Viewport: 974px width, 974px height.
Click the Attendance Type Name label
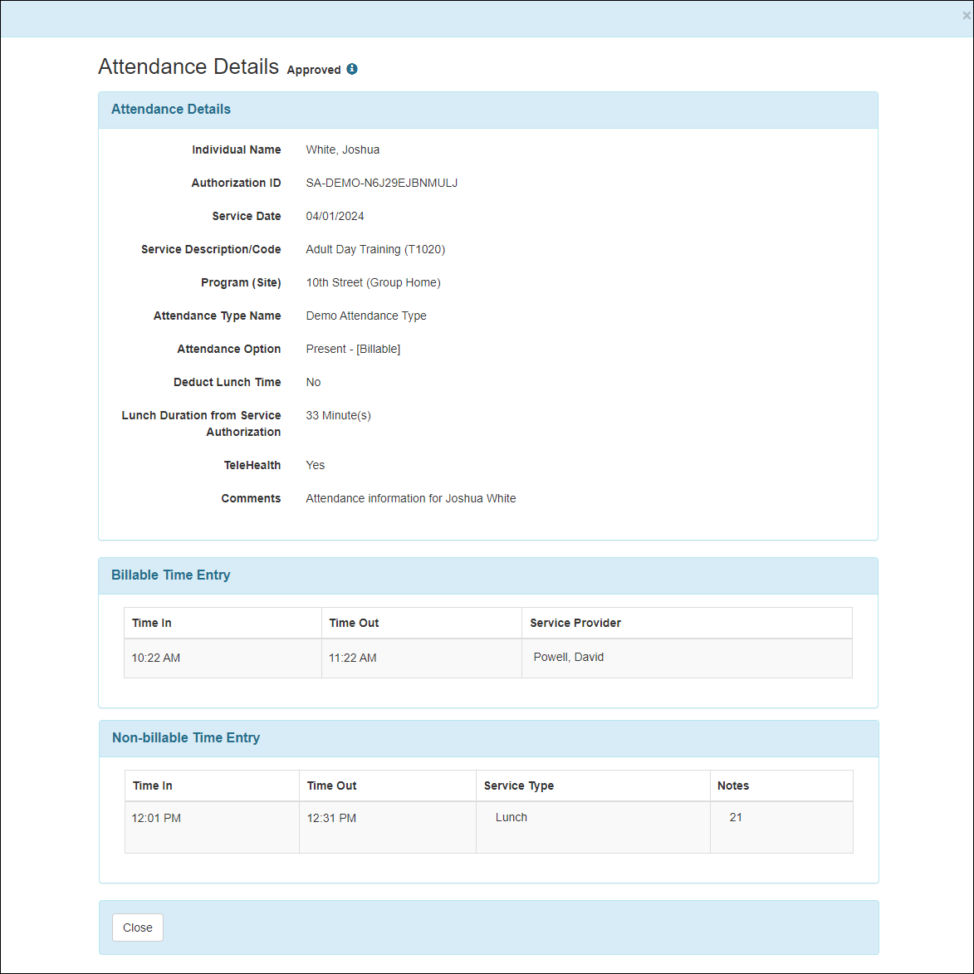click(217, 316)
